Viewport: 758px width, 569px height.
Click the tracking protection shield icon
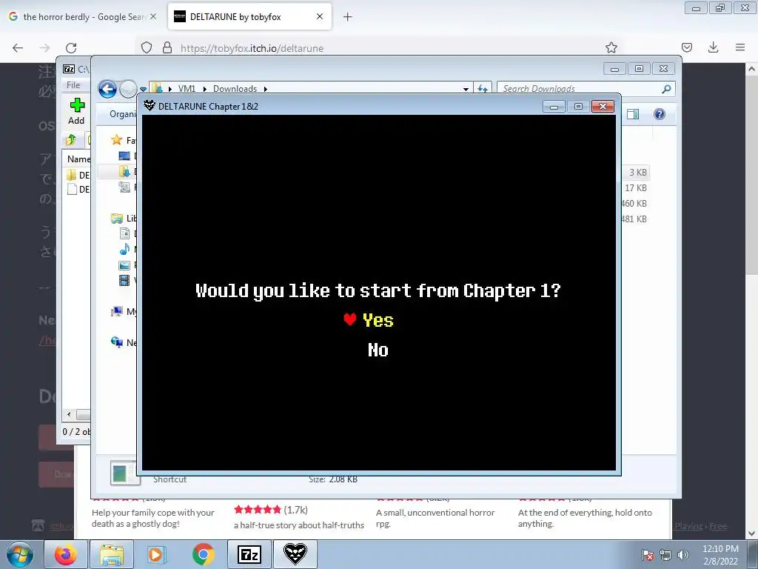click(147, 47)
